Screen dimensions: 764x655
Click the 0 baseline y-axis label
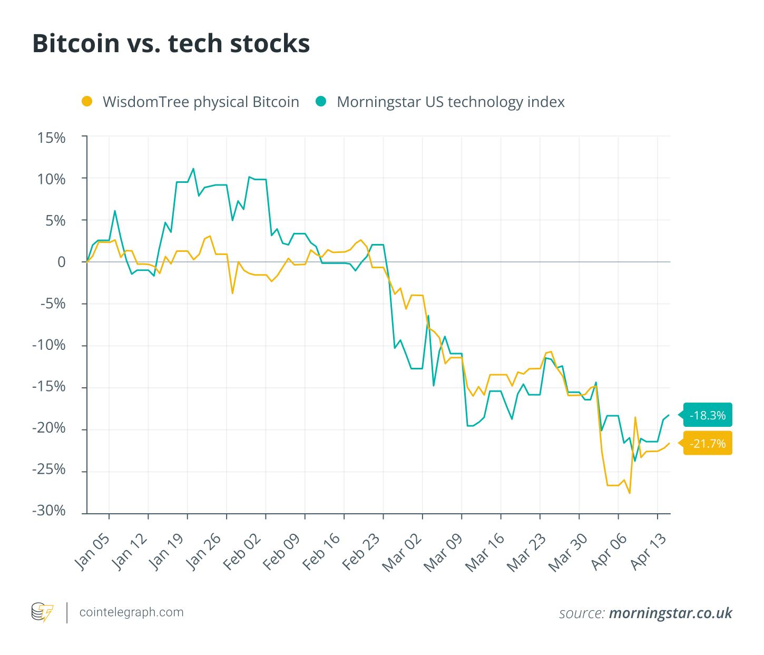coord(62,262)
